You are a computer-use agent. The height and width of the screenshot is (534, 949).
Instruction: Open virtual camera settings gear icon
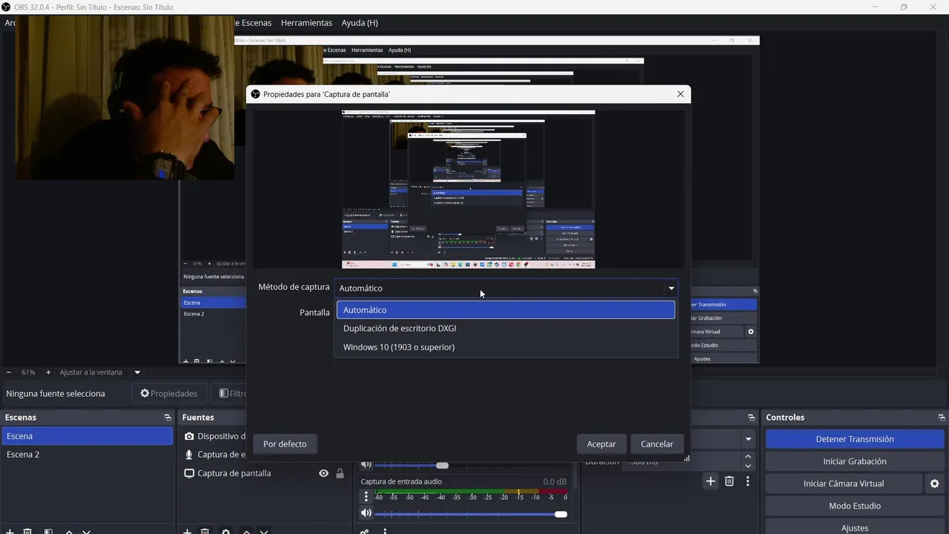pyautogui.click(x=934, y=484)
